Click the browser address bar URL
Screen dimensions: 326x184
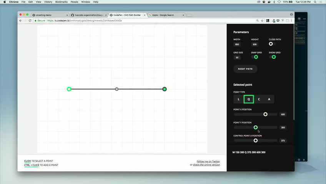click(x=85, y=21)
